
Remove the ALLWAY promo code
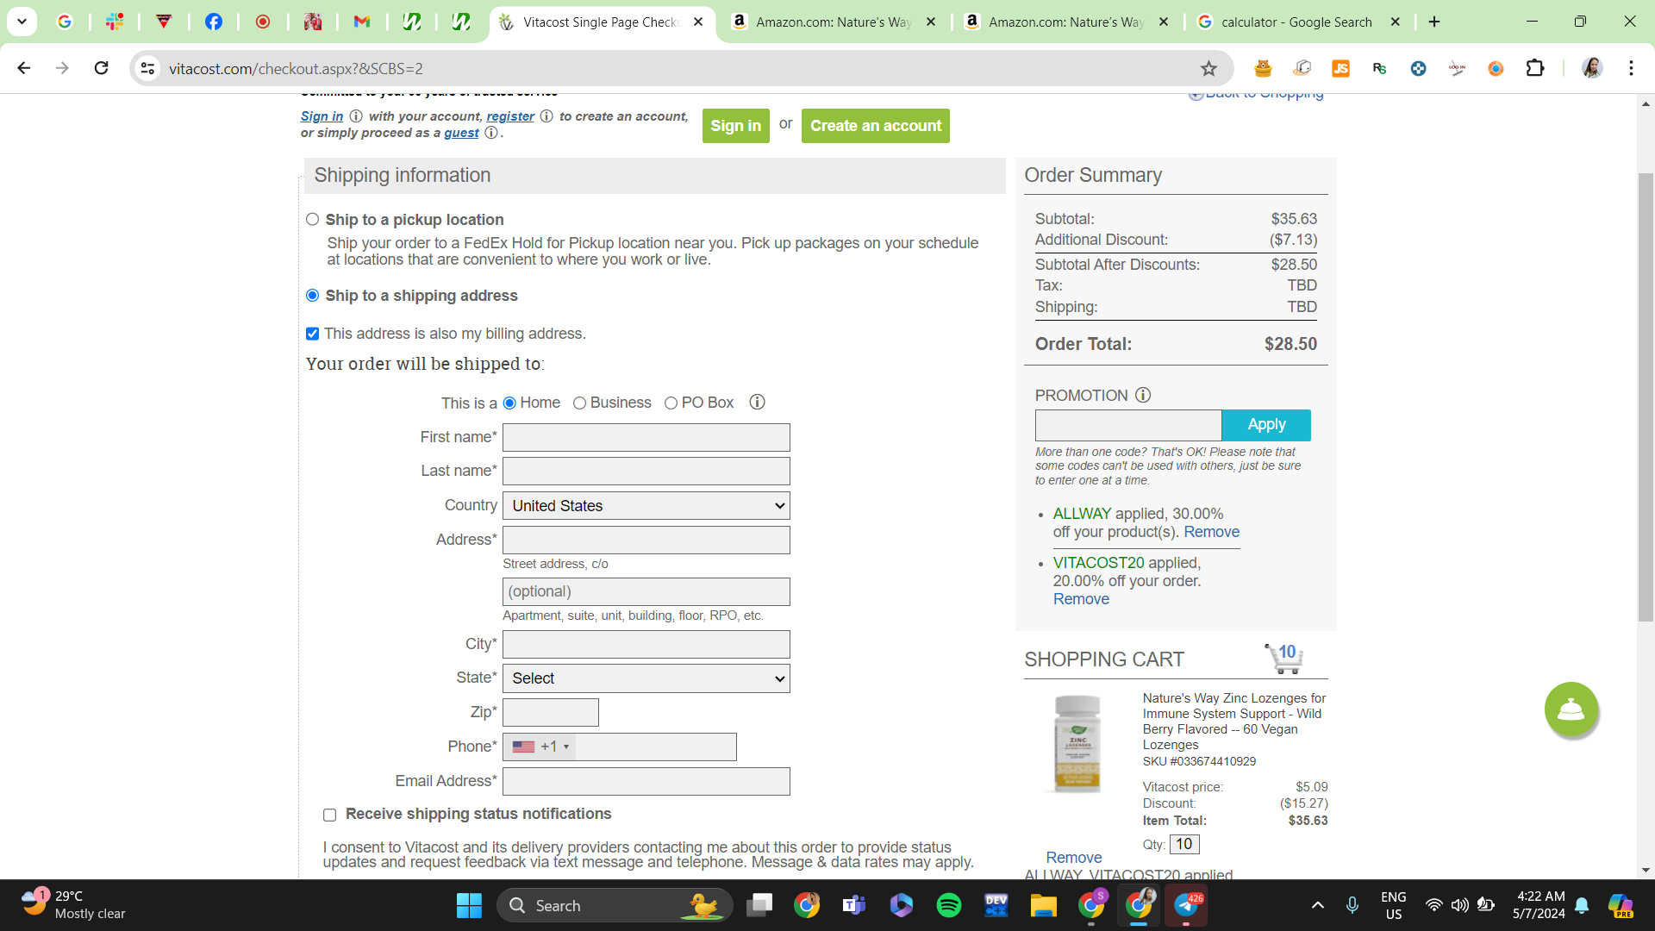click(1211, 532)
